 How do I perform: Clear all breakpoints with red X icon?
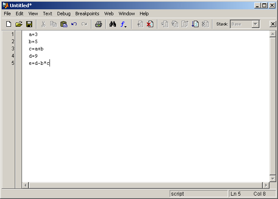pos(150,24)
